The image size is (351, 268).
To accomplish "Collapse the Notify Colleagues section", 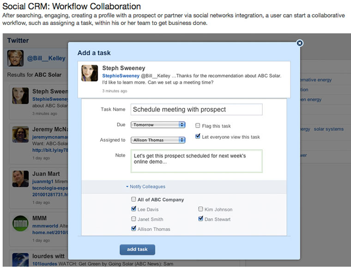I will click(146, 187).
